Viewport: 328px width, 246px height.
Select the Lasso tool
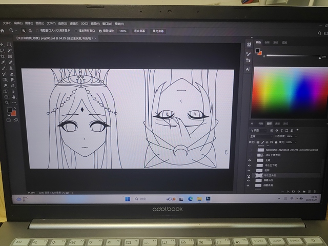(x=3, y=51)
